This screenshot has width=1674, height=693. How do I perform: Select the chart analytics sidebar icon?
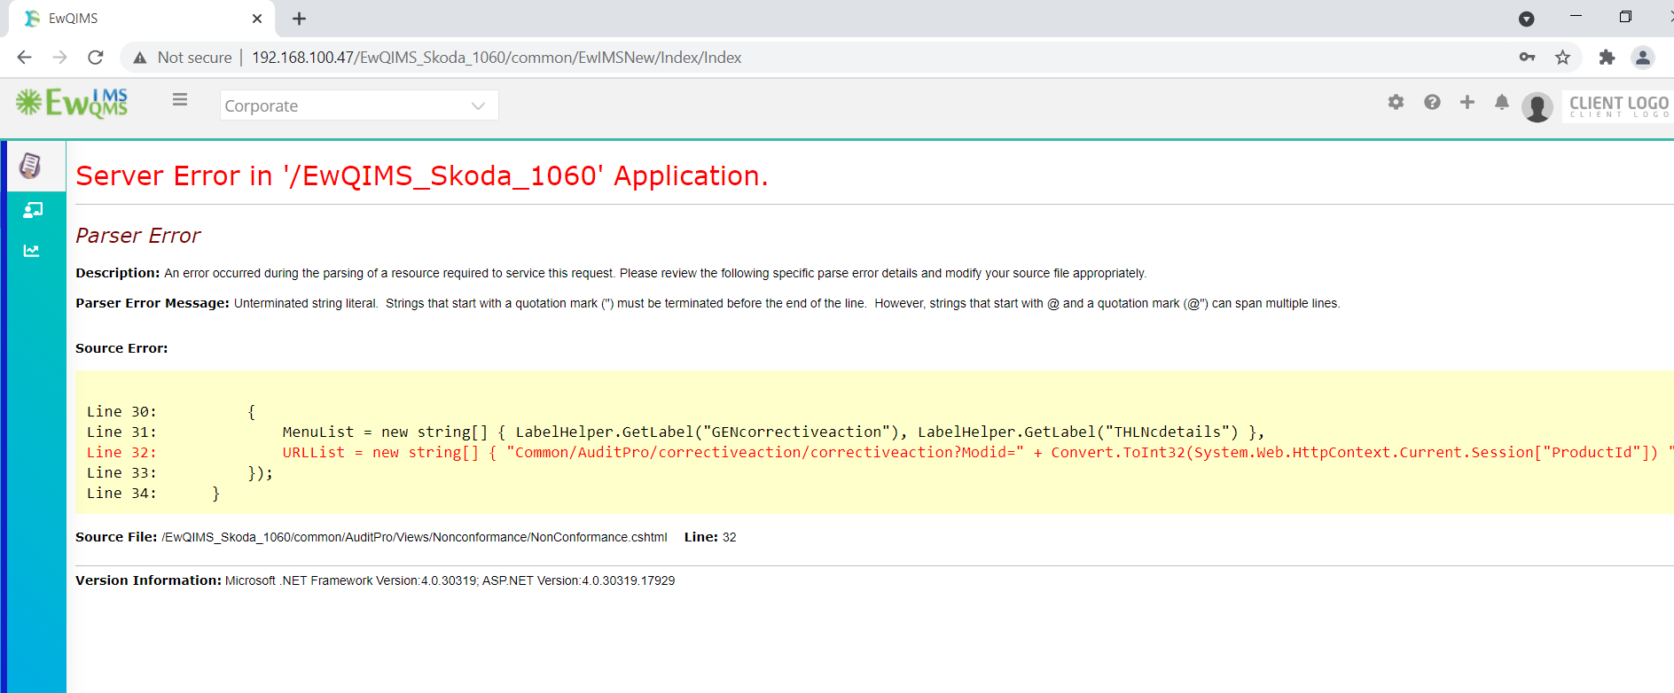tap(31, 251)
